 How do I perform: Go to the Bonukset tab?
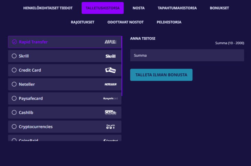[219, 8]
